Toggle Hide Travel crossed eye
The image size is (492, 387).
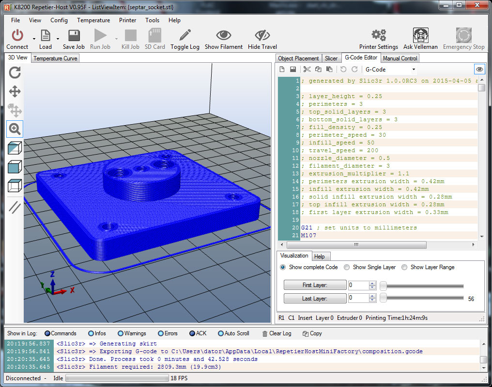pyautogui.click(x=262, y=35)
